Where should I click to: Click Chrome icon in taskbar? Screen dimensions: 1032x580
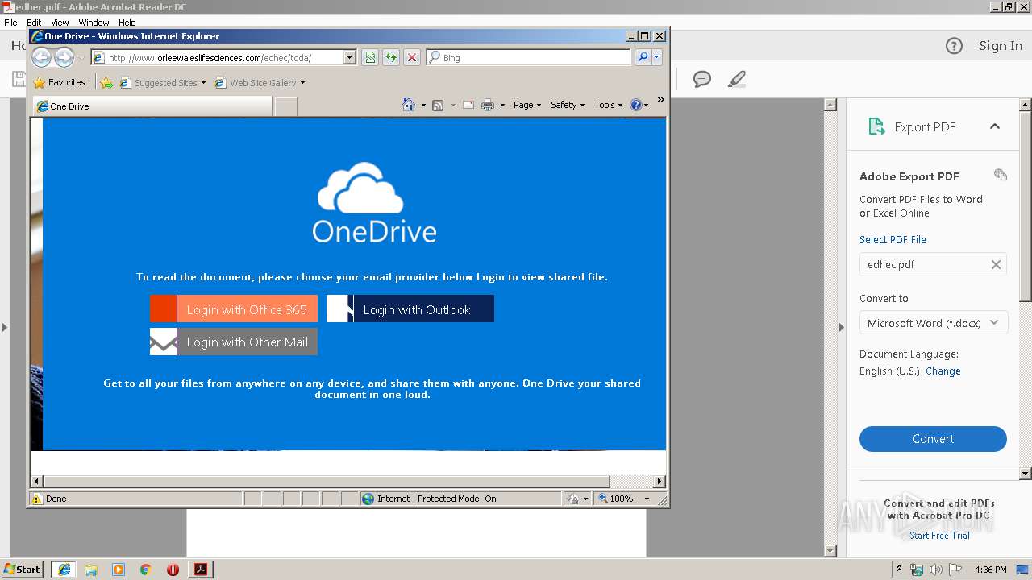[x=146, y=570]
